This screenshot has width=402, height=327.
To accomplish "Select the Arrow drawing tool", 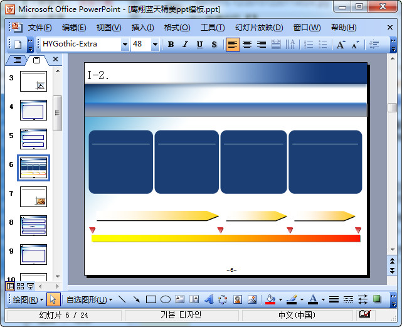I will (136, 299).
